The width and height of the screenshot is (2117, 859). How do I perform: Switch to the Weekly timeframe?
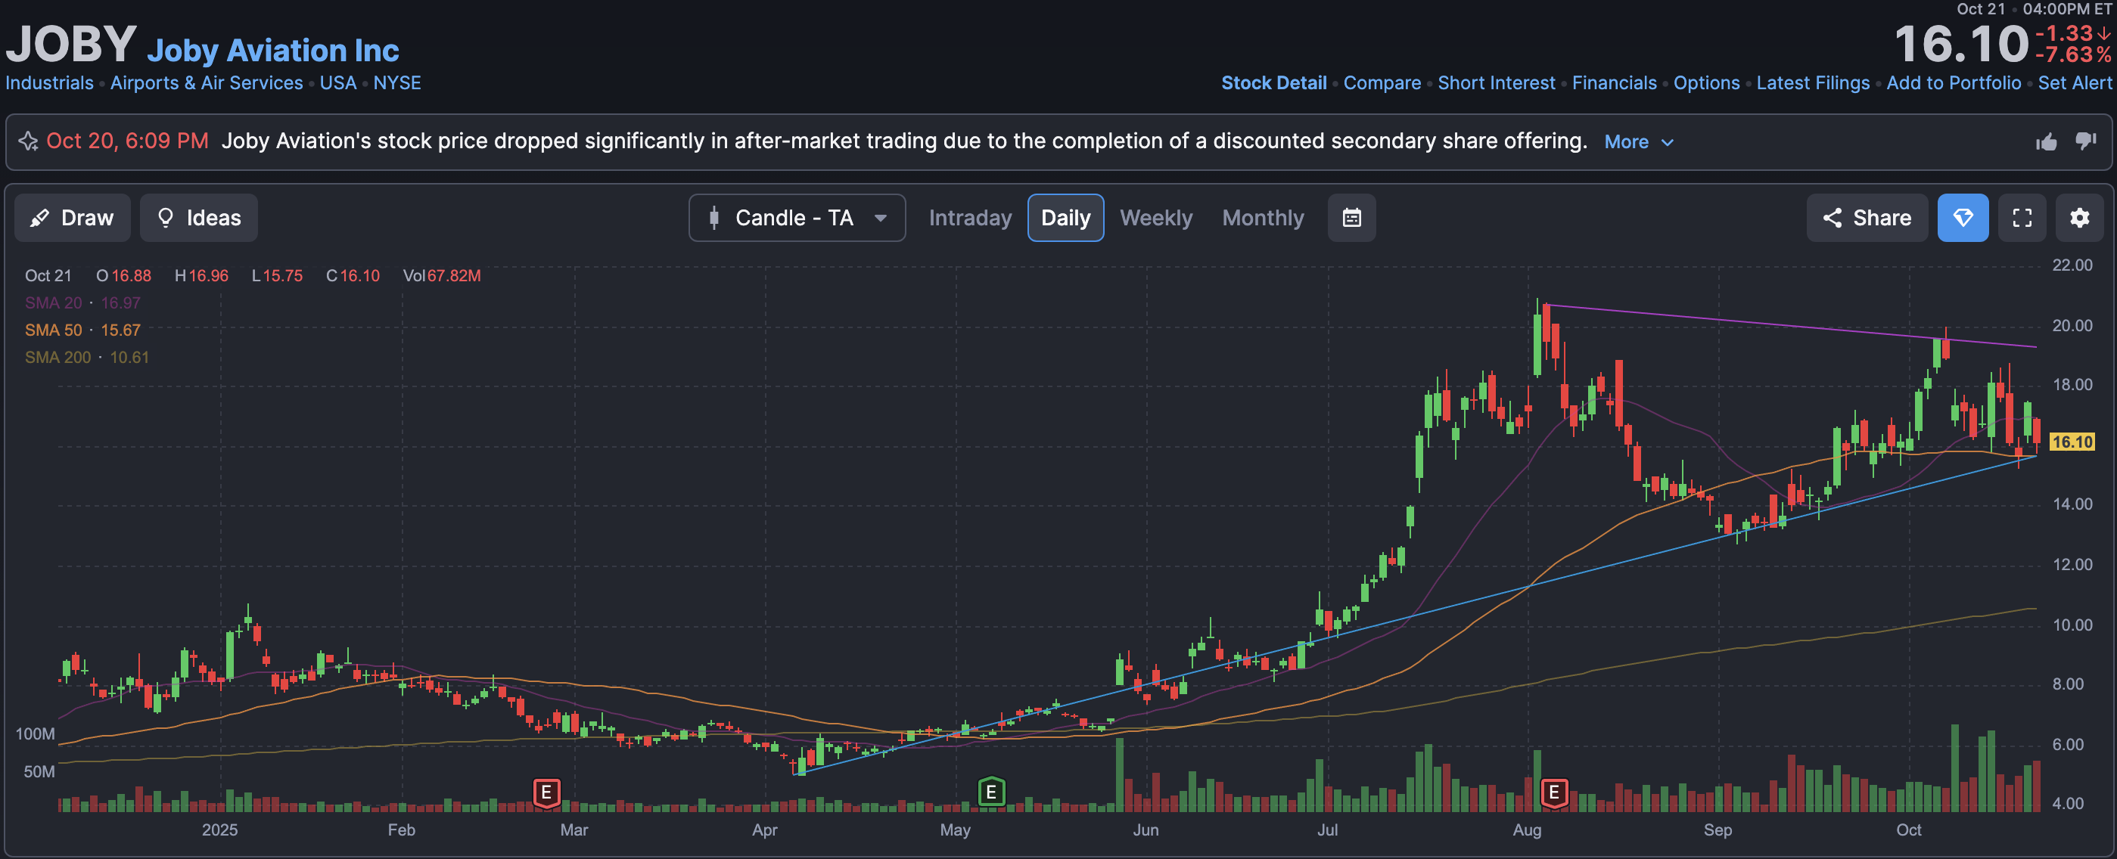coord(1155,218)
